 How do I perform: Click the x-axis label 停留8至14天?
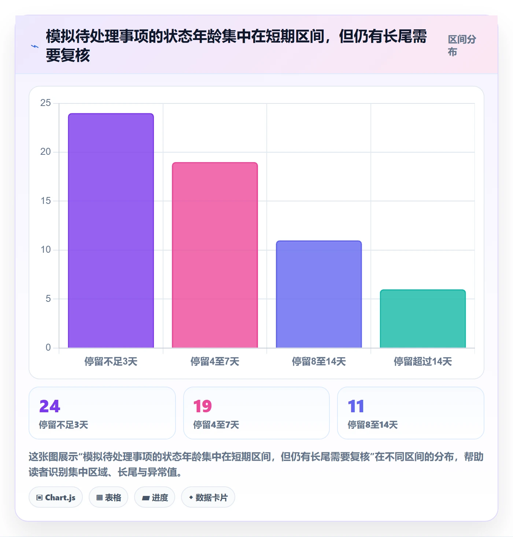point(319,361)
